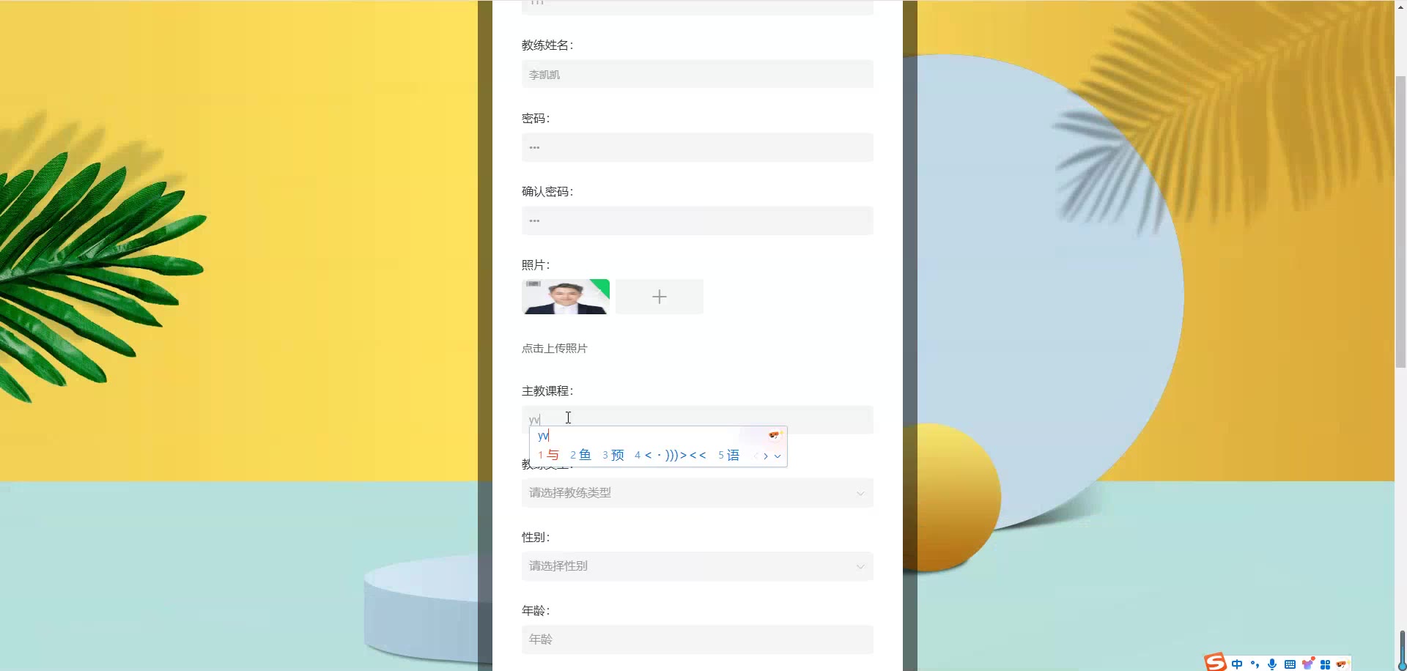1407x671 pixels.
Task: Click the 年龄 input field
Action: click(698, 640)
